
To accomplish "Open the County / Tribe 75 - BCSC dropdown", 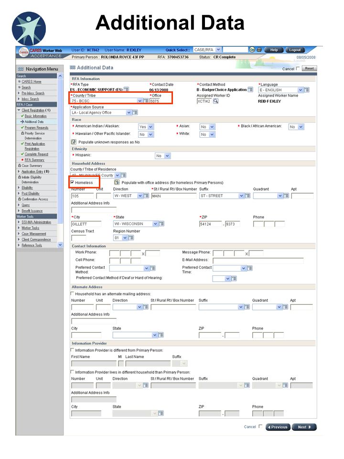I will 107,101.
